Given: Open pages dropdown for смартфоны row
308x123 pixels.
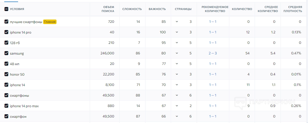Looking at the screenshot, I should point(177,95).
